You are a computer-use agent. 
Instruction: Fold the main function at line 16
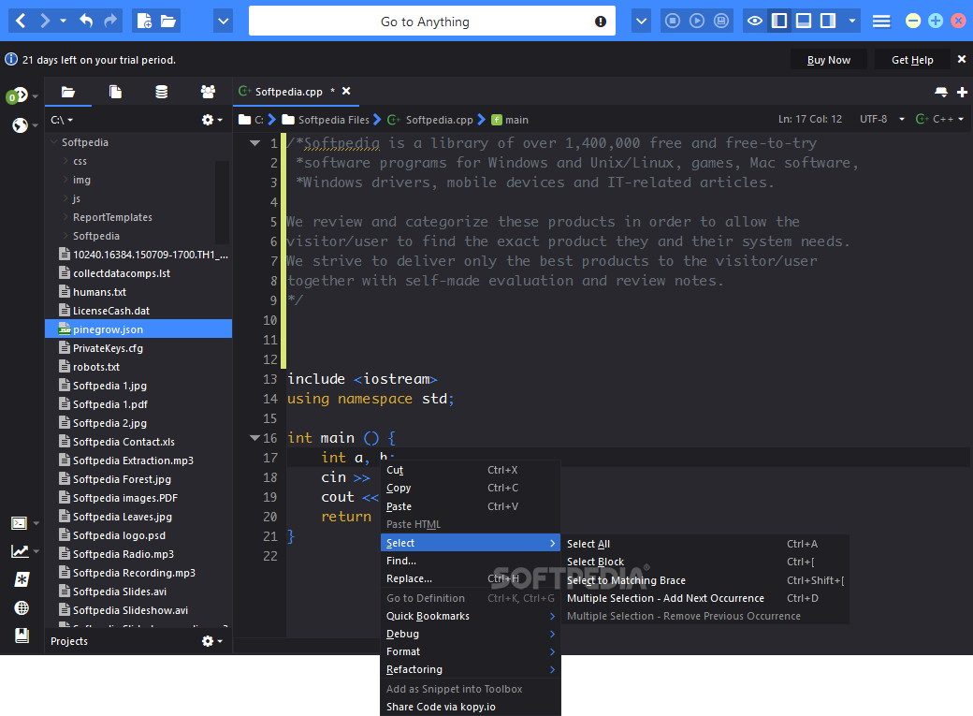pos(254,438)
